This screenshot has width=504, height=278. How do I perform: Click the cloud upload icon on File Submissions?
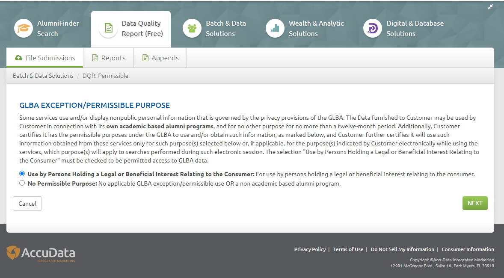point(19,58)
